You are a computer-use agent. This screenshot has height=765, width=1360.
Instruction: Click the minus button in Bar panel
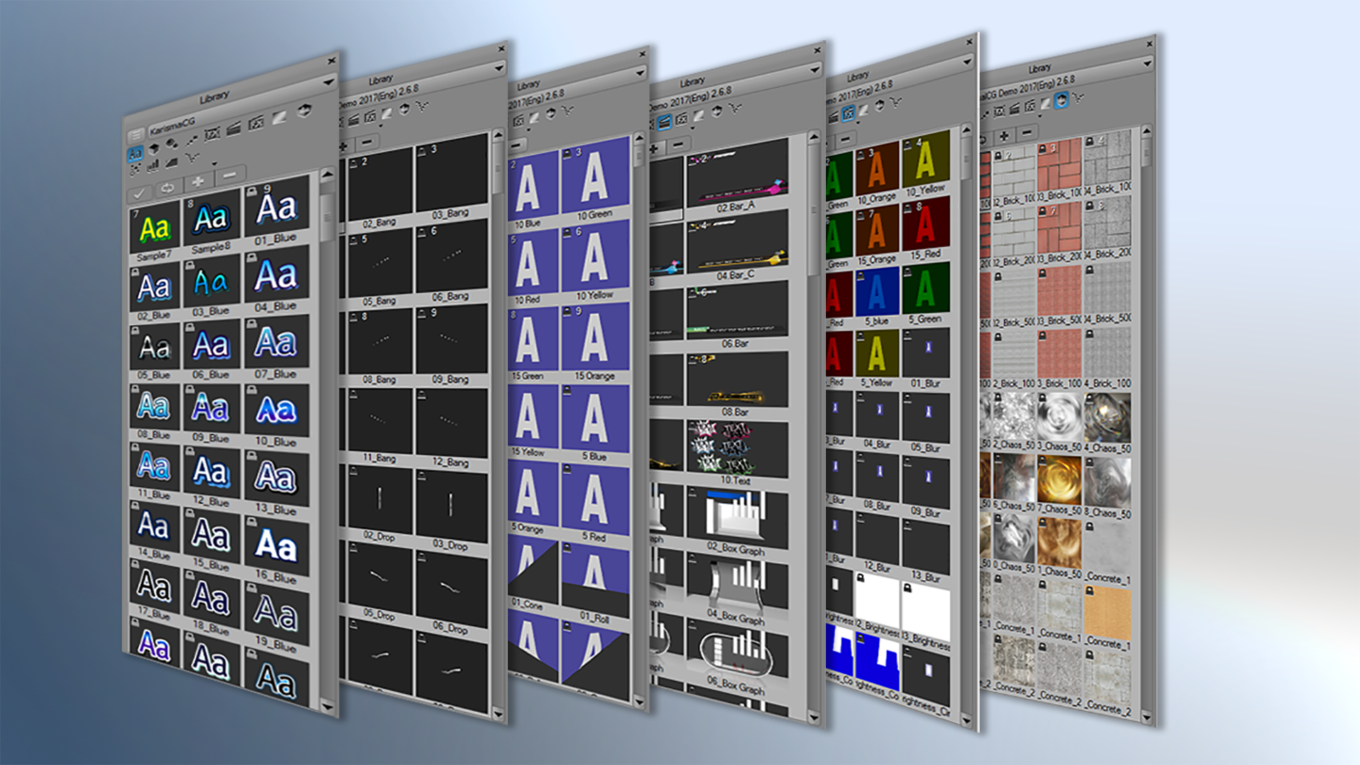[678, 144]
